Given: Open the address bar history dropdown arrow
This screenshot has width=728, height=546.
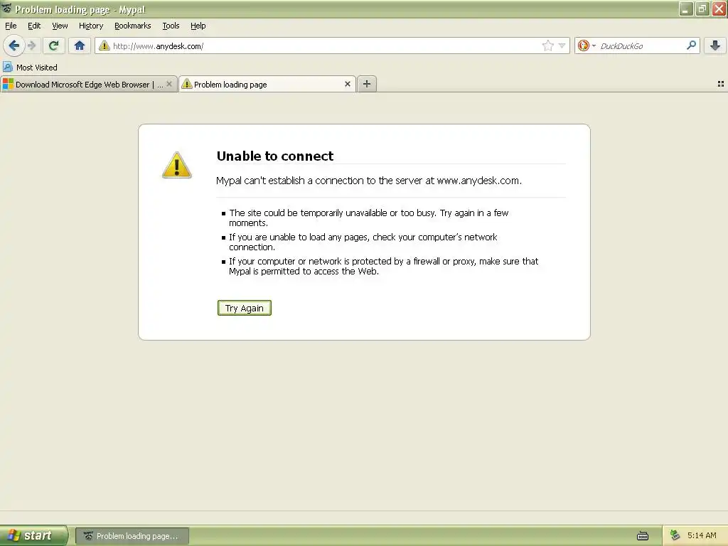Looking at the screenshot, I should tap(562, 45).
